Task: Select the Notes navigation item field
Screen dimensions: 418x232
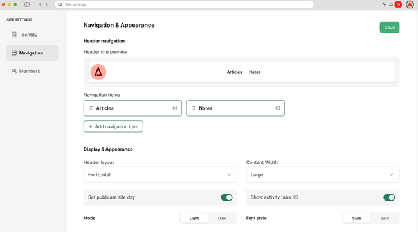Action: pos(235,108)
